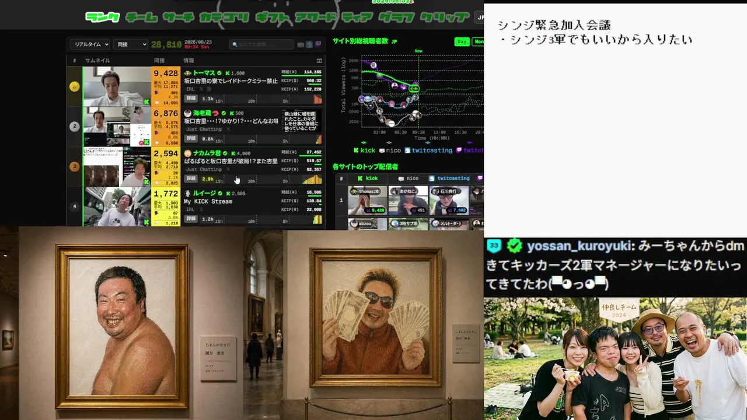The image size is (747, 420).
Task: Click the 詳細 button for トーマス
Action: pos(191,99)
